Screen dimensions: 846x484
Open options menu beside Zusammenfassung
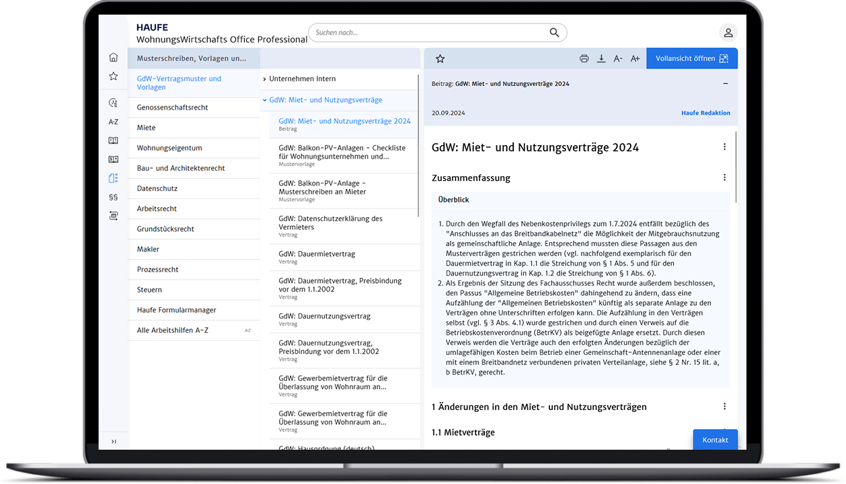coord(724,177)
